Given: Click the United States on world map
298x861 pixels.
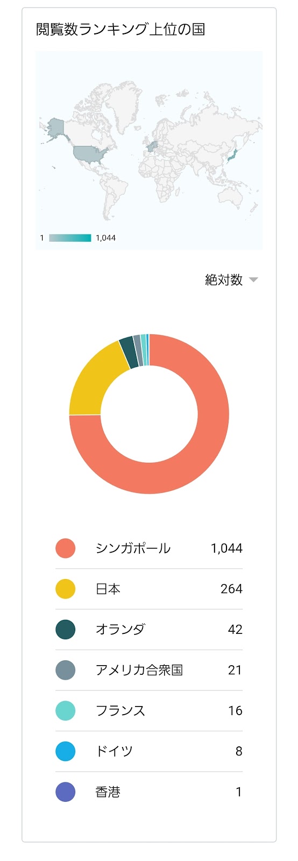Looking at the screenshot, I should pyautogui.click(x=90, y=154).
